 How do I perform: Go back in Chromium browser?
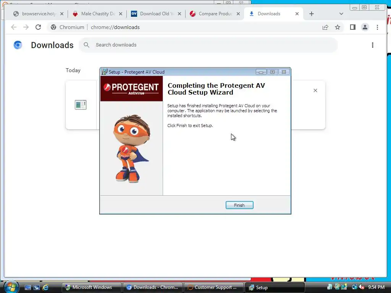tap(14, 27)
